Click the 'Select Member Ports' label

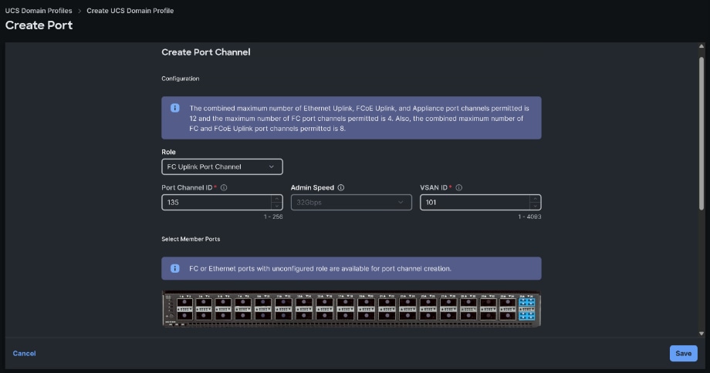click(191, 239)
